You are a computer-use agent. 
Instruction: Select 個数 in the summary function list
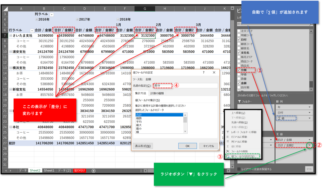pos(159,118)
